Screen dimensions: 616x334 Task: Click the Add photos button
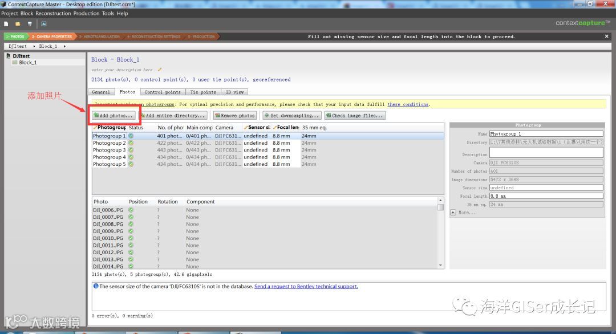coord(114,115)
